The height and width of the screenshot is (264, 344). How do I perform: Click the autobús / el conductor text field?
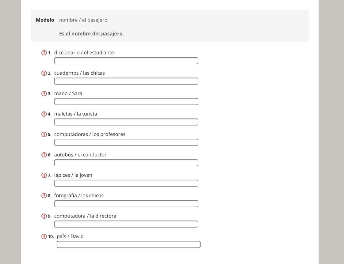pyautogui.click(x=126, y=163)
